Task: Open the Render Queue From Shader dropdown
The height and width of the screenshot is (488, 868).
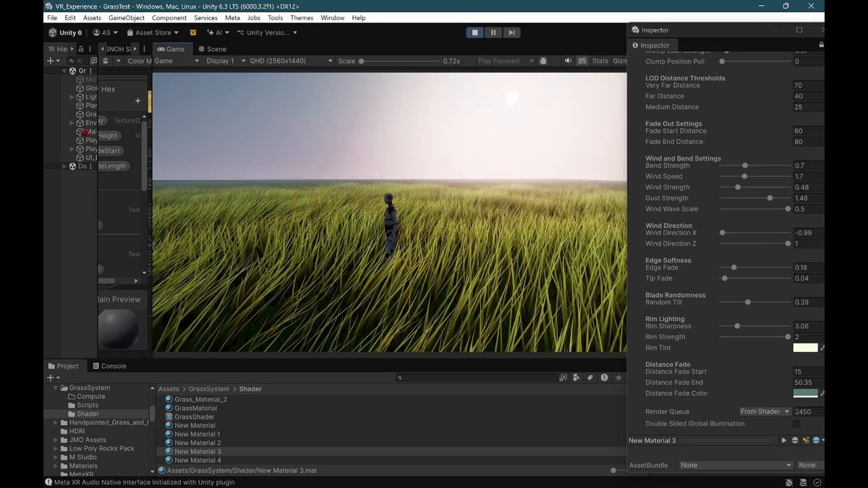Action: (765, 411)
